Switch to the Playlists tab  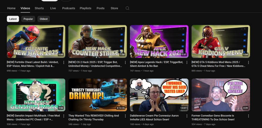point(85,8)
